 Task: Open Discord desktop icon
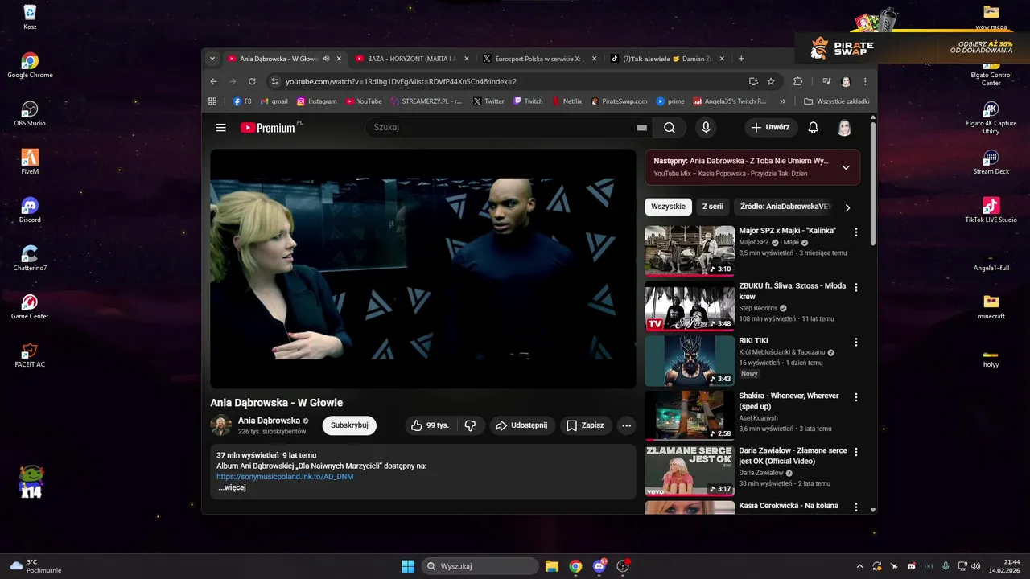[x=30, y=210]
